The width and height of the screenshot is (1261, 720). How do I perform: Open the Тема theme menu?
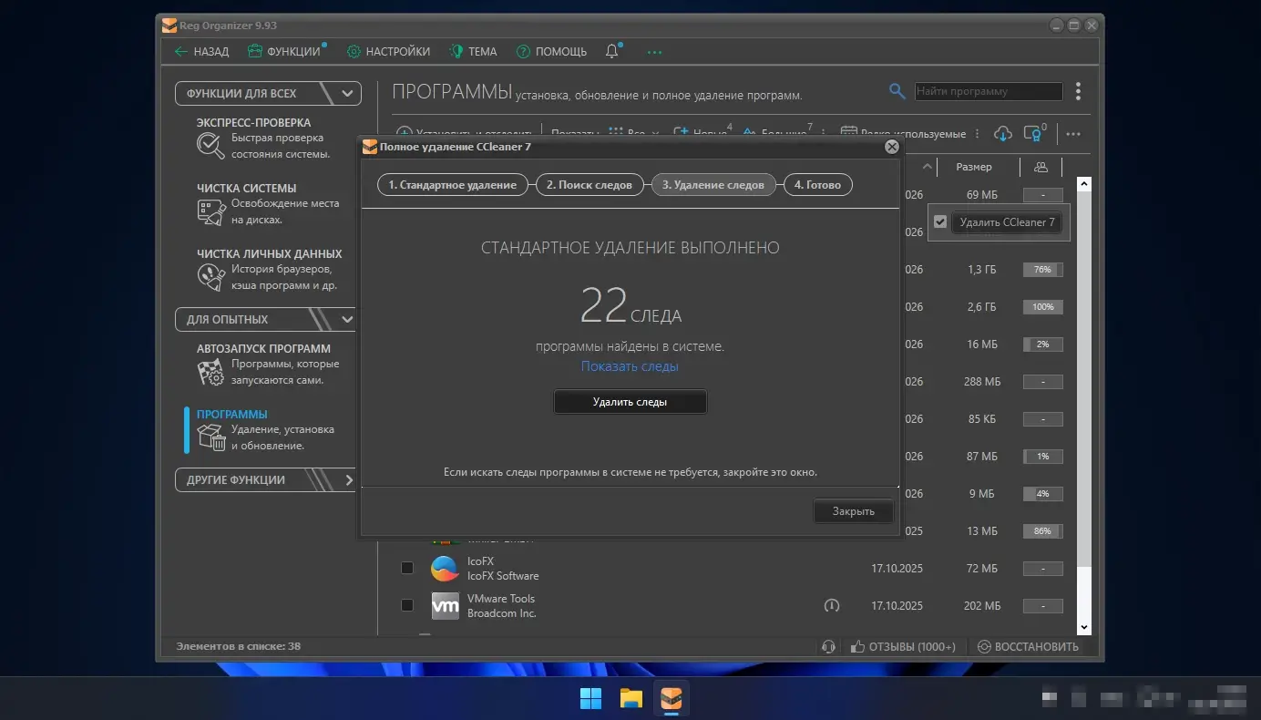tap(473, 52)
